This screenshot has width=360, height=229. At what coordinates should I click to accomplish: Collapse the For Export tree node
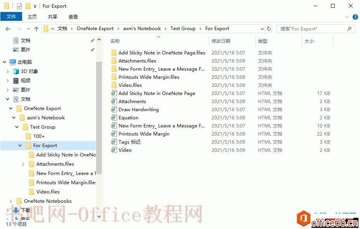[20, 146]
